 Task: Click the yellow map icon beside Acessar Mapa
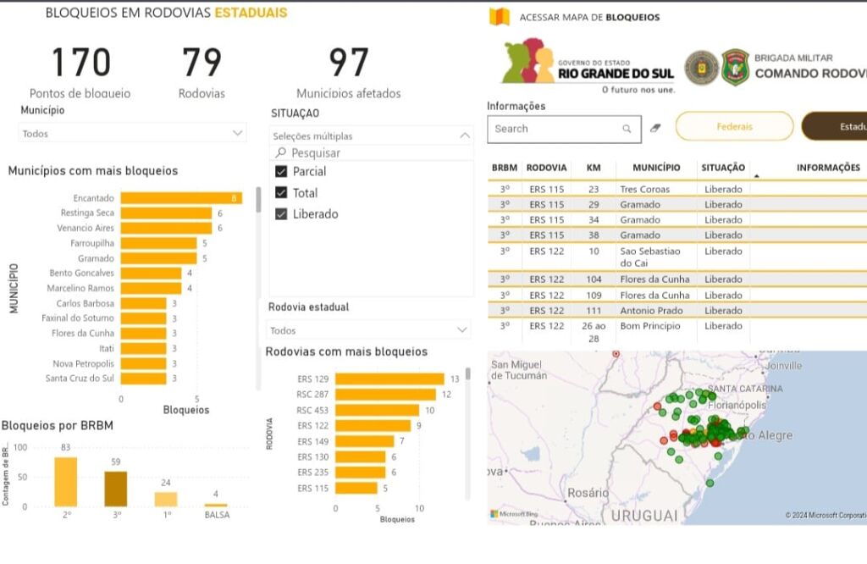pos(500,17)
